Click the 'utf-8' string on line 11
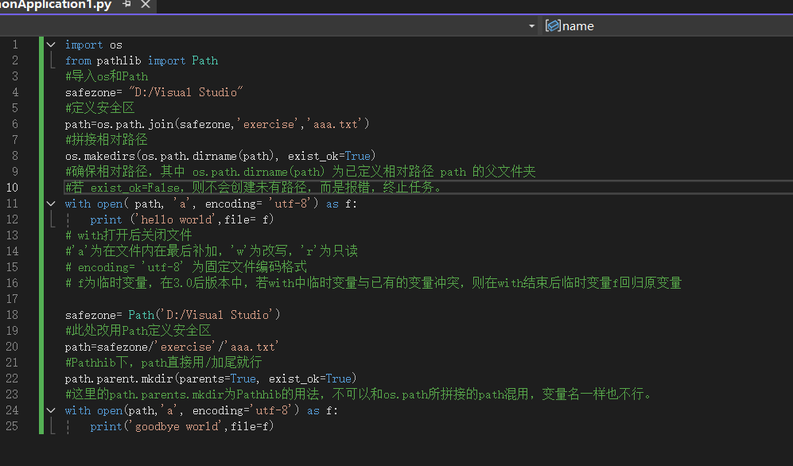The height and width of the screenshot is (466, 793). (x=282, y=204)
